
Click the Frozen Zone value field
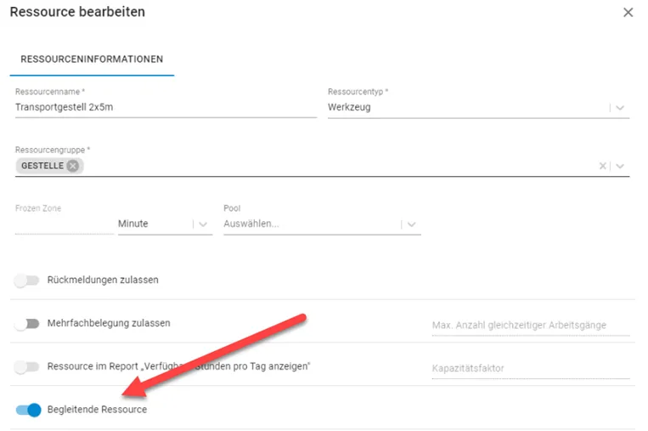pyautogui.click(x=64, y=224)
